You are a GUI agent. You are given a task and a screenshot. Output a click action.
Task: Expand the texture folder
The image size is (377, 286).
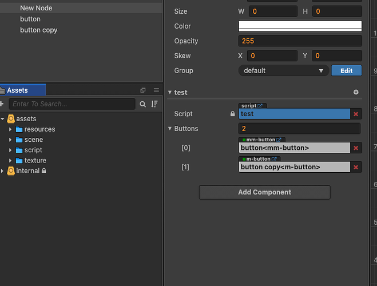10,161
